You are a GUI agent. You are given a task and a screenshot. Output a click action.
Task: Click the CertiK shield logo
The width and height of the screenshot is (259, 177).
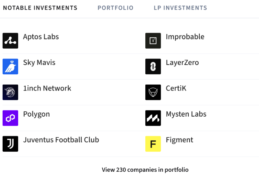(153, 92)
